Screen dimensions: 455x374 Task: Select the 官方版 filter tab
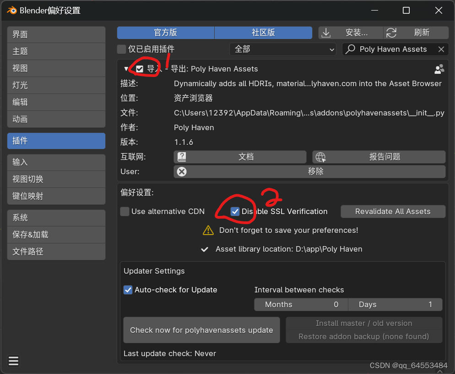(166, 33)
